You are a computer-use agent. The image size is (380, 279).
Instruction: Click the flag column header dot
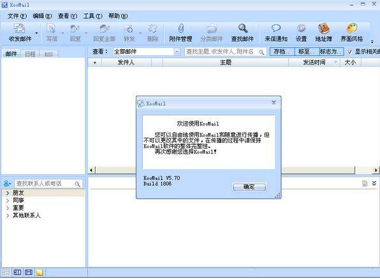[95, 63]
